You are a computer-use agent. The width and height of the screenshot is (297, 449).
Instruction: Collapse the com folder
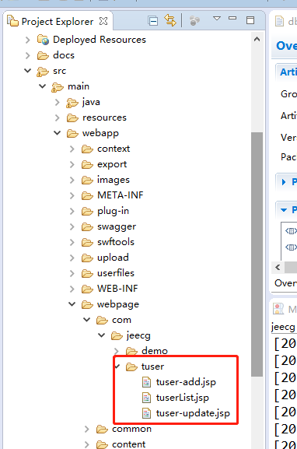pos(87,320)
